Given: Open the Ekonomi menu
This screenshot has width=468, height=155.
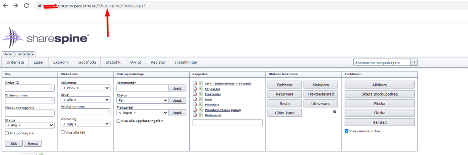Looking at the screenshot, I should point(61,62).
